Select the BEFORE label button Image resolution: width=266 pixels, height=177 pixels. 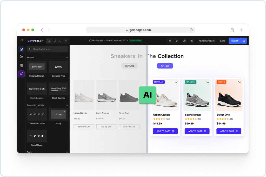129,66
